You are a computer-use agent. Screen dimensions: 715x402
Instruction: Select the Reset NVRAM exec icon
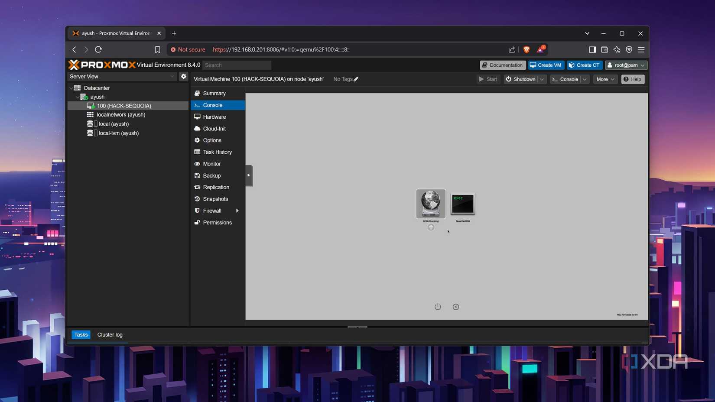tap(463, 204)
